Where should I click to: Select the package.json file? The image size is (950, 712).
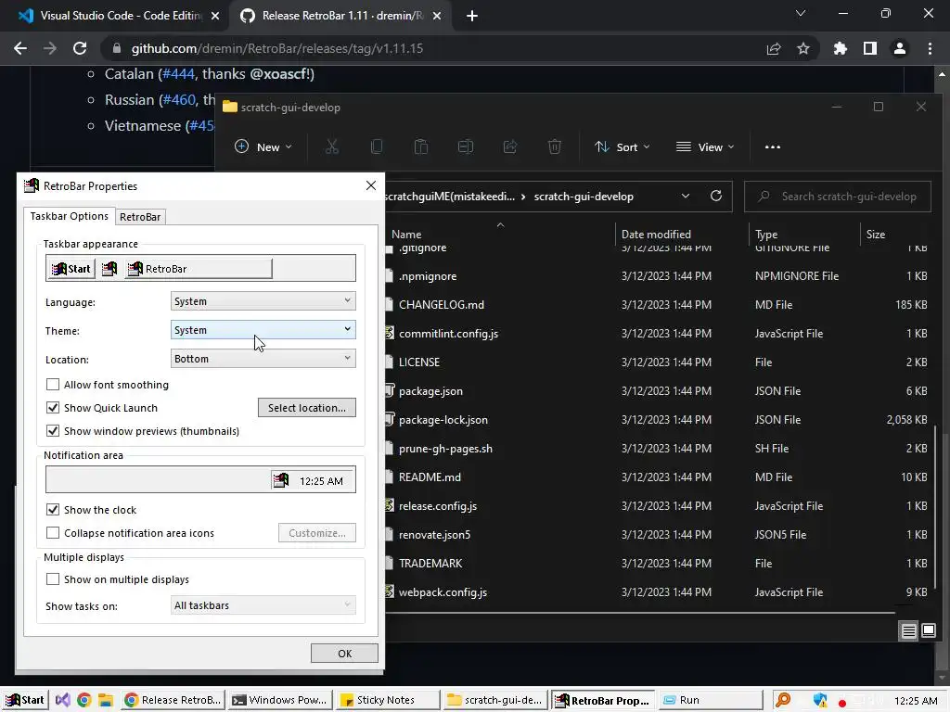pos(430,391)
